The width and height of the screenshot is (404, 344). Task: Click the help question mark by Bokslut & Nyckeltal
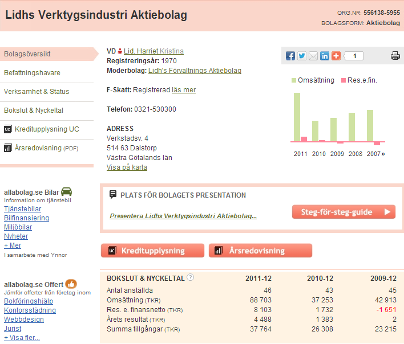pos(191,277)
